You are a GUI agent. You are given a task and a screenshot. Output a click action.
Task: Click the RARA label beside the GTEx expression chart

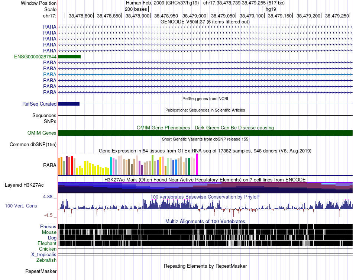point(50,165)
